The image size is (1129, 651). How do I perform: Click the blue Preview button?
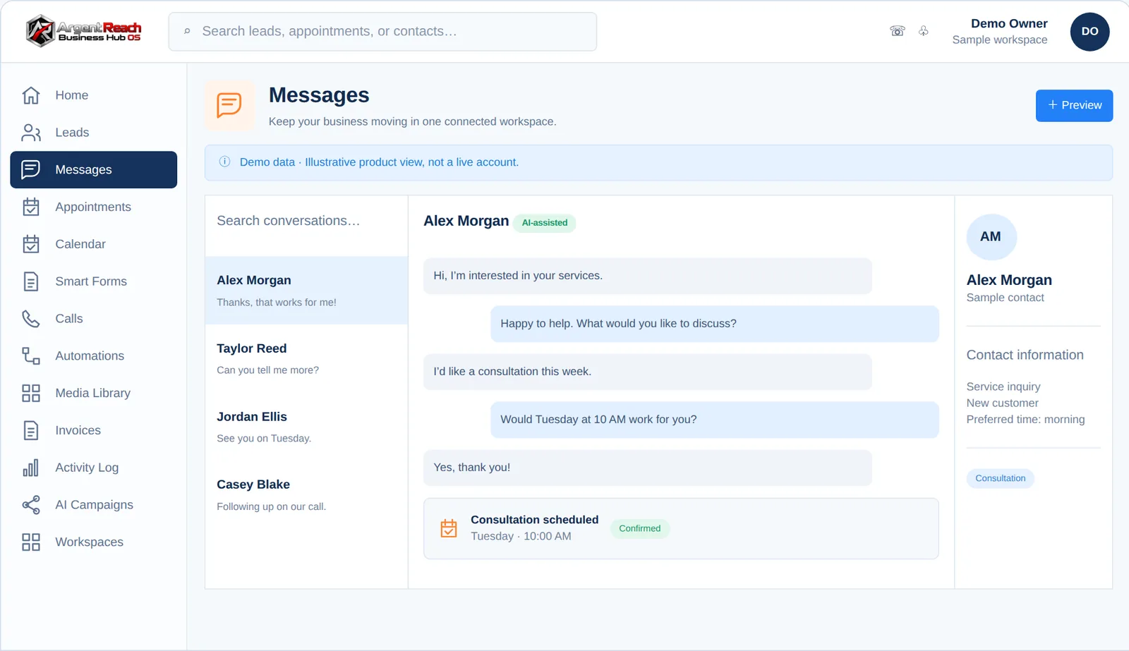tap(1074, 106)
